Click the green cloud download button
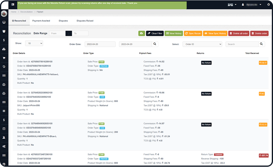Screen dimensions: 273x167 tap(142, 33)
